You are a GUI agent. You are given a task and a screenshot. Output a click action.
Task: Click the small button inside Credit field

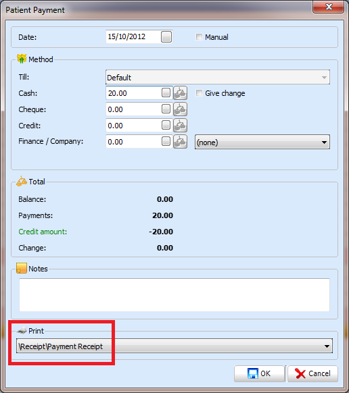coord(166,125)
